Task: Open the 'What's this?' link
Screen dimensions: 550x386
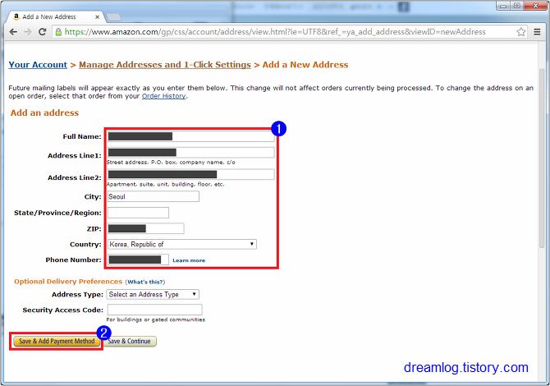Action: point(145,282)
